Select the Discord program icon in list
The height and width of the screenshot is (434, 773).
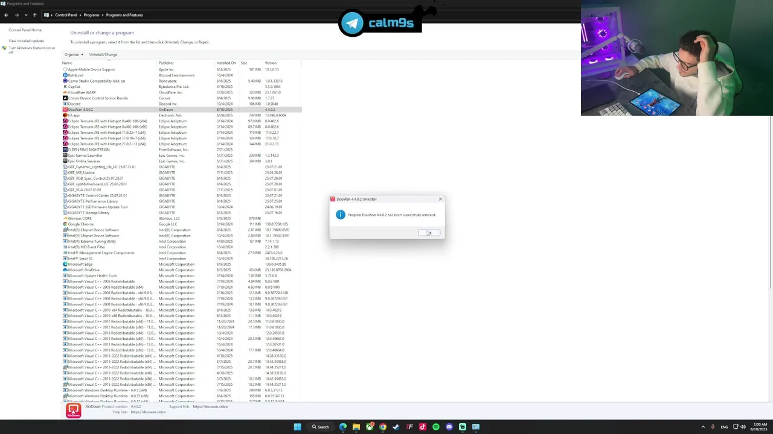point(65,104)
